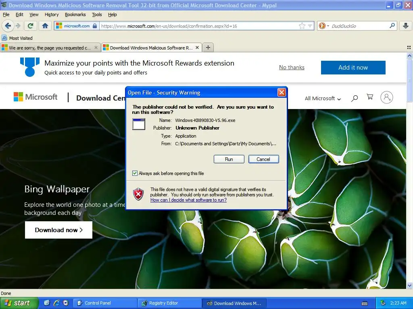Screen dimensions: 413x309
Task: Open the DuckDuckGo search engine selector
Action: click(x=324, y=26)
